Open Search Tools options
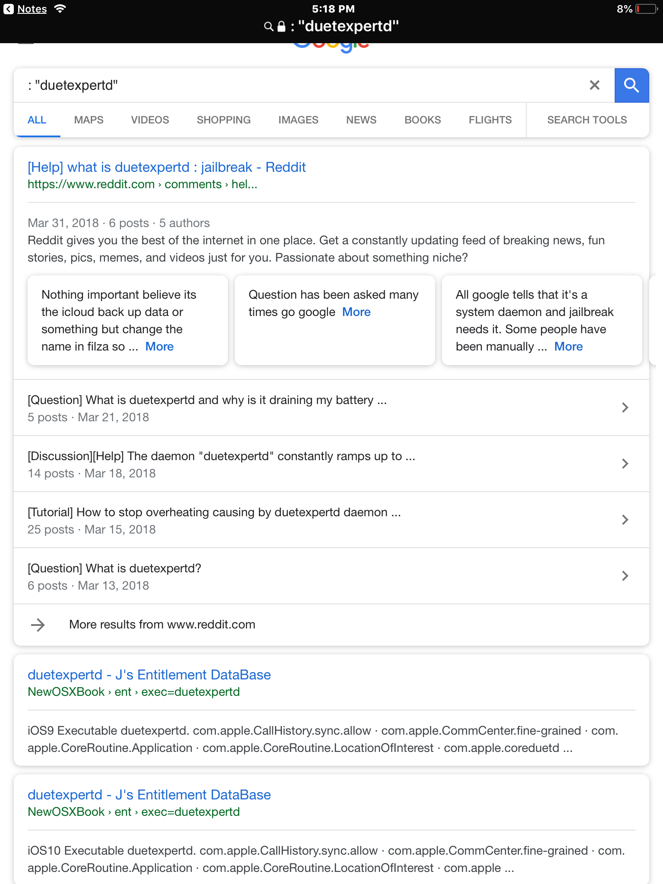Image resolution: width=663 pixels, height=884 pixels. coord(587,120)
